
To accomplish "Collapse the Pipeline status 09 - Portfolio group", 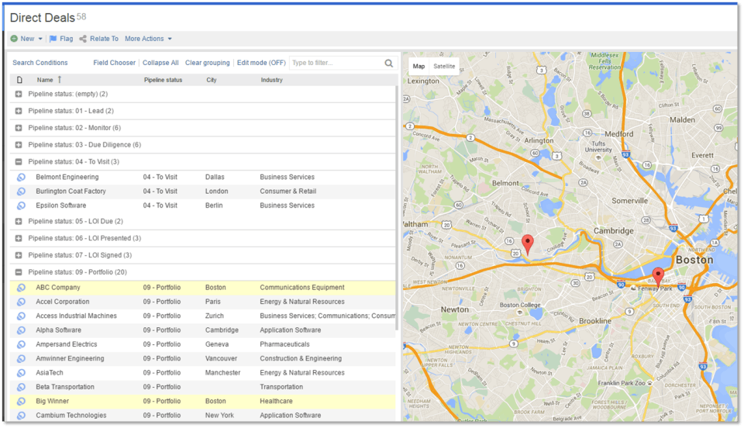I will 19,272.
